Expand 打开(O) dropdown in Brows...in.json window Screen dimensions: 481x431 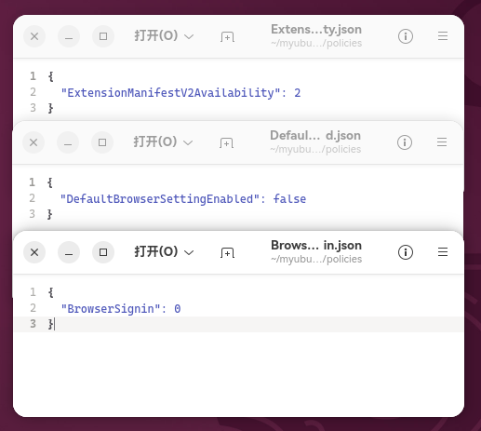pyautogui.click(x=164, y=252)
